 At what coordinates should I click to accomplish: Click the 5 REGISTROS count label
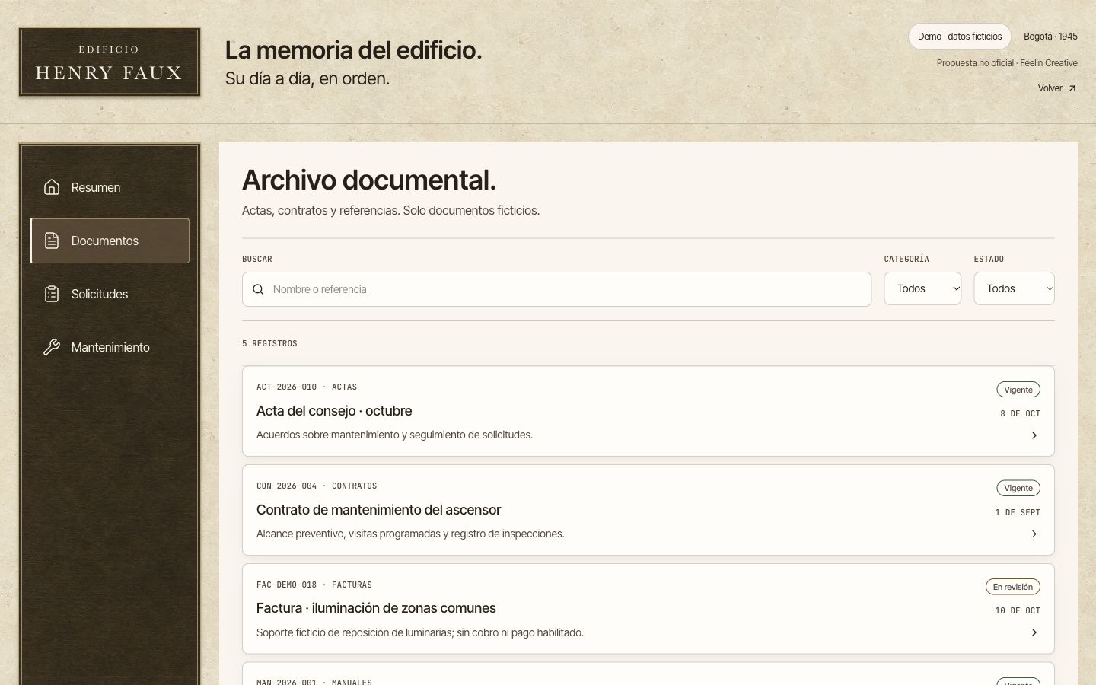click(x=269, y=343)
